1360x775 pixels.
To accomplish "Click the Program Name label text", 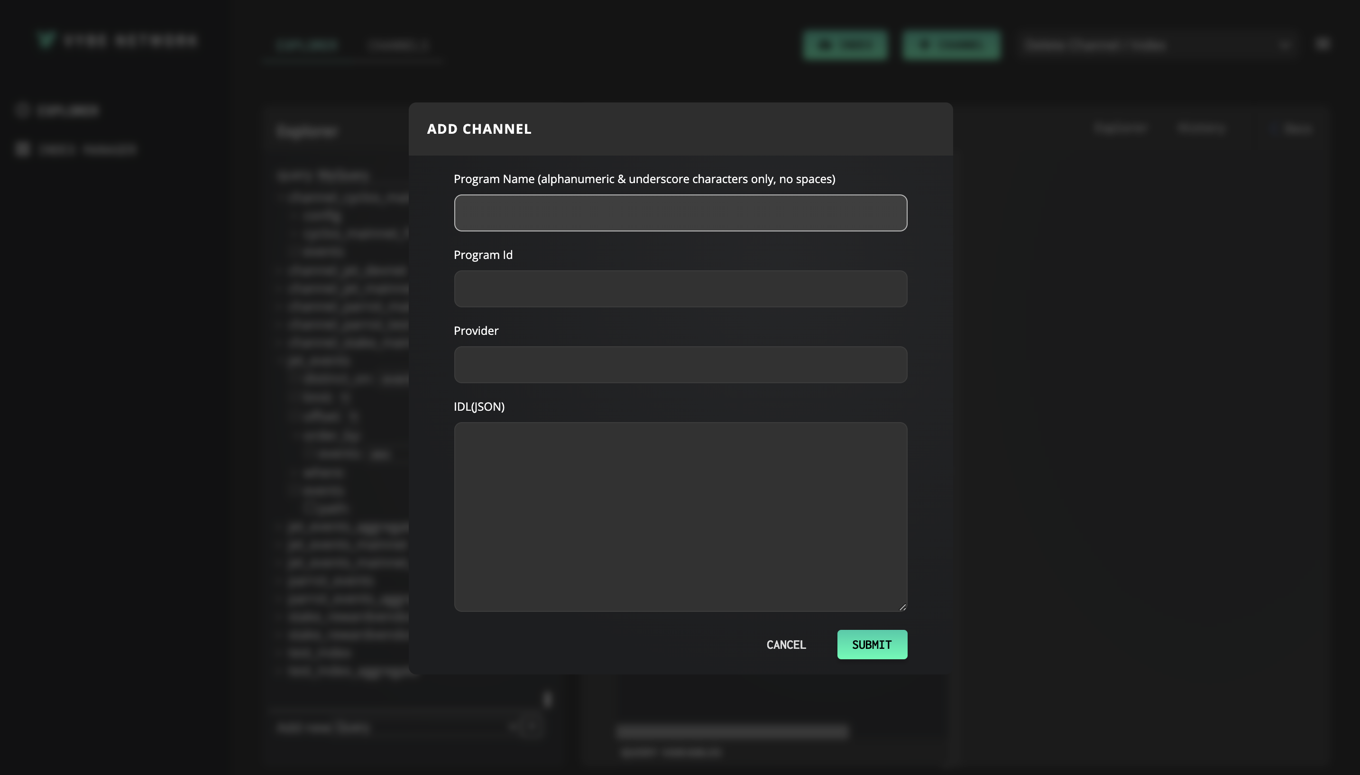I will click(644, 179).
